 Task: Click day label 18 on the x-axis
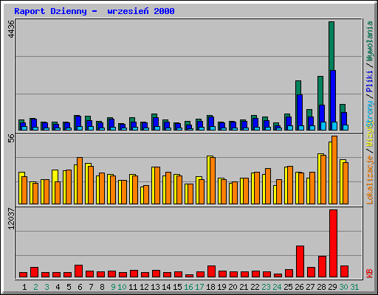[210, 287]
